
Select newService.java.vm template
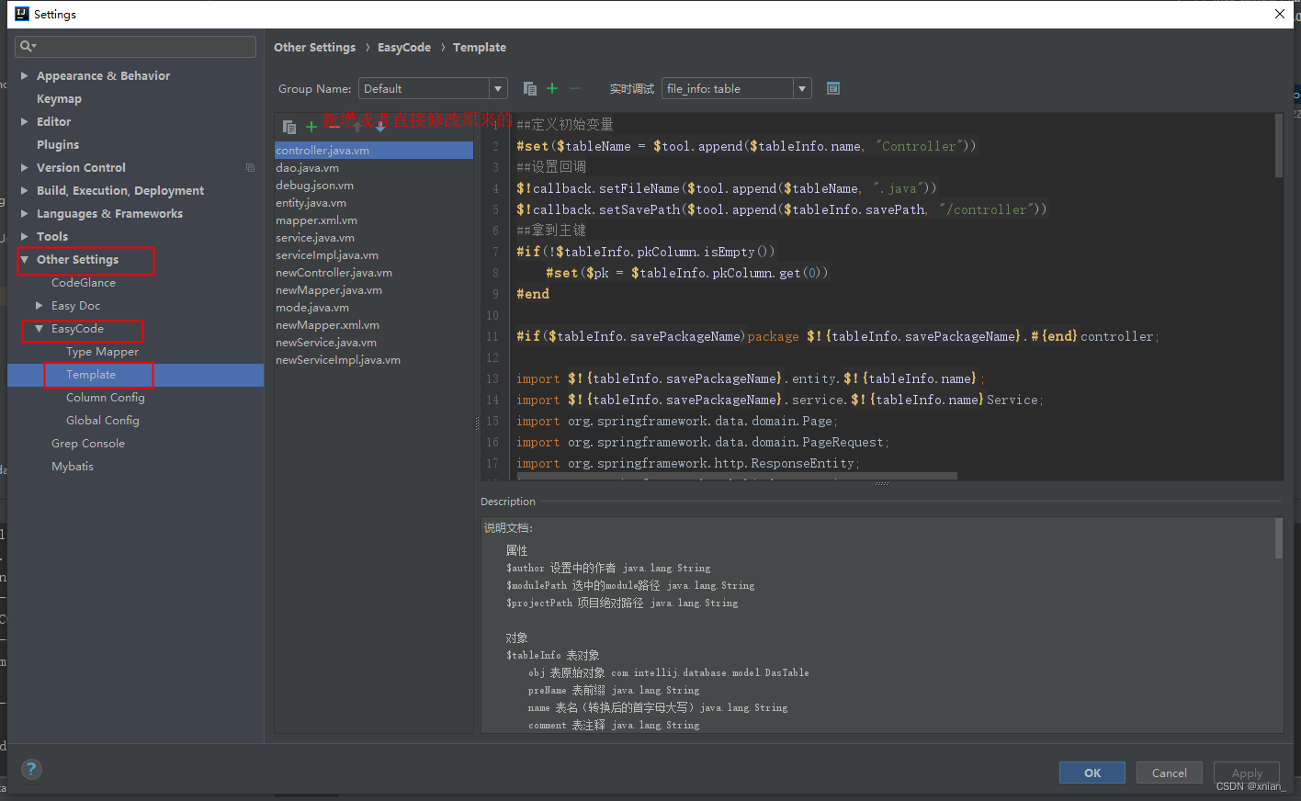374,342
